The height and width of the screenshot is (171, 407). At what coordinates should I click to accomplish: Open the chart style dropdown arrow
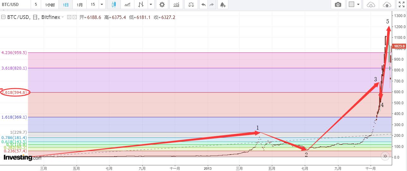(x=151, y=4)
